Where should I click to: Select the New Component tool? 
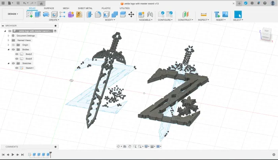tap(141, 15)
